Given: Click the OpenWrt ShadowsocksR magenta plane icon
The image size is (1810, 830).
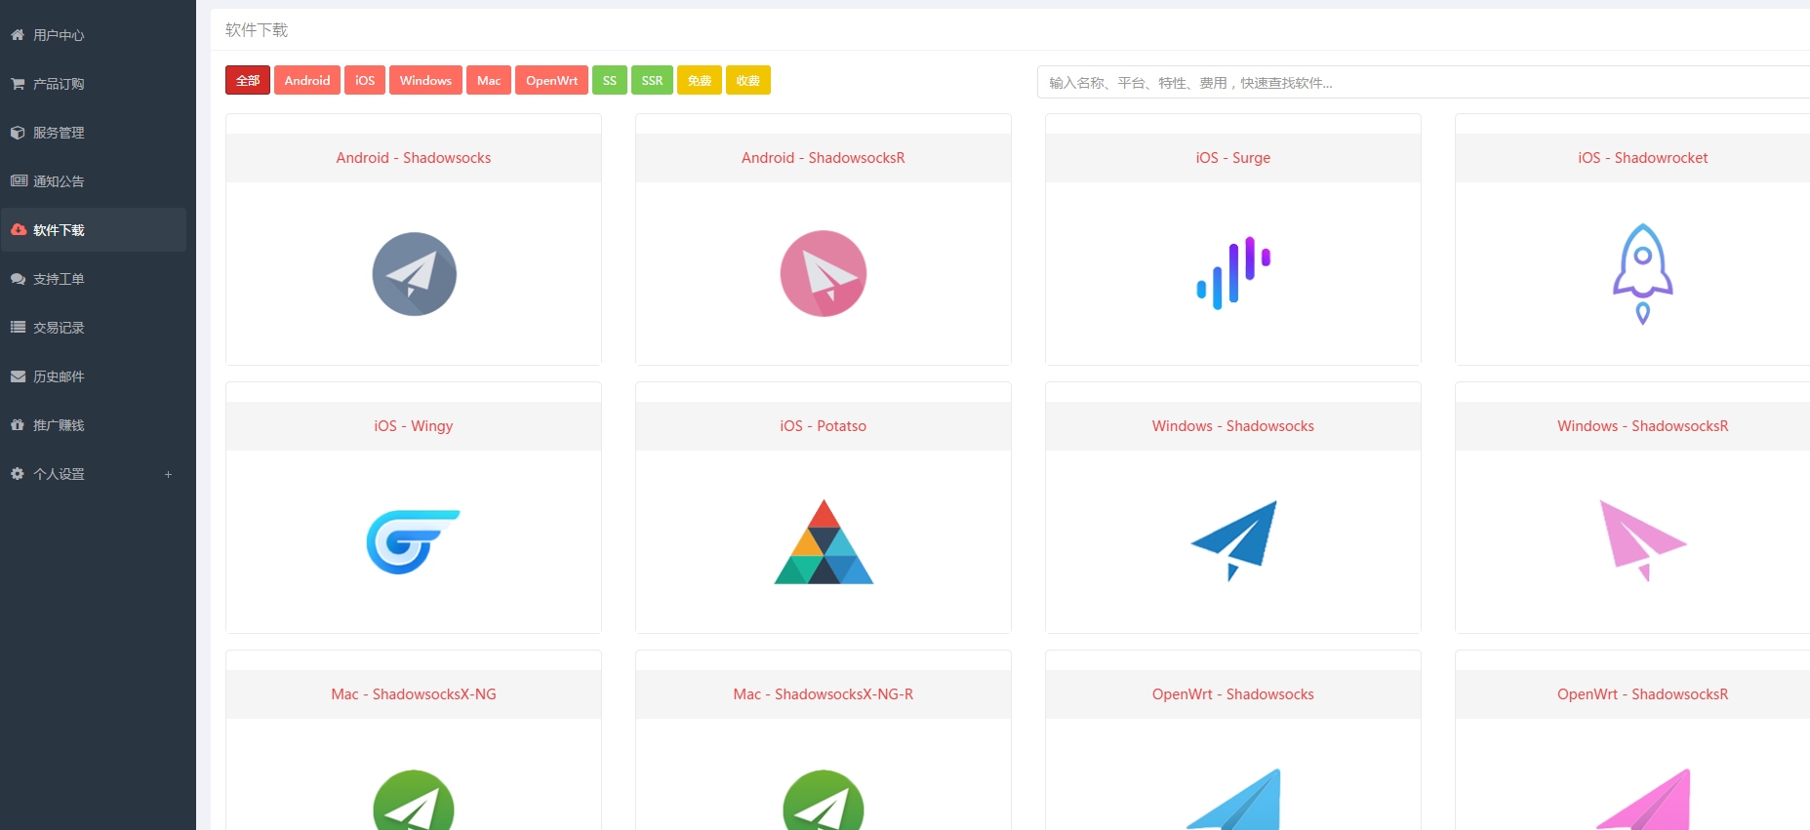Looking at the screenshot, I should pos(1643,800).
